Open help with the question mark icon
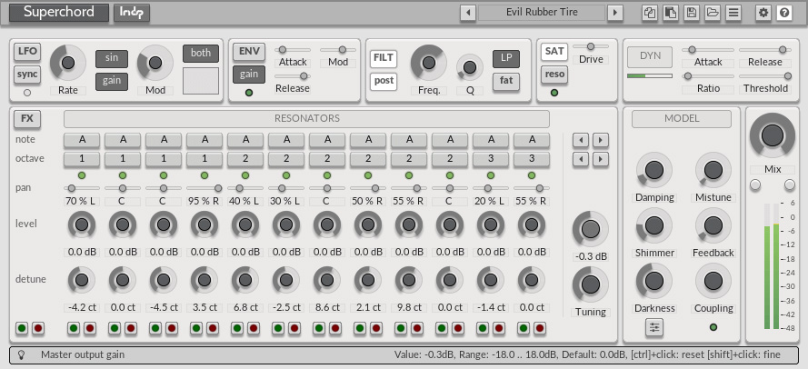Image resolution: width=808 pixels, height=369 pixels. (784, 13)
